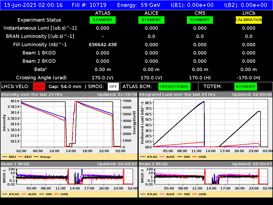Click the LHCb CALIBRATION status badge
Viewport: 273px width, 205px height.
pyautogui.click(x=249, y=20)
